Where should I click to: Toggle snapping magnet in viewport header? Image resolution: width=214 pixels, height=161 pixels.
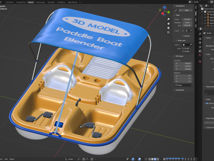pos(84,159)
